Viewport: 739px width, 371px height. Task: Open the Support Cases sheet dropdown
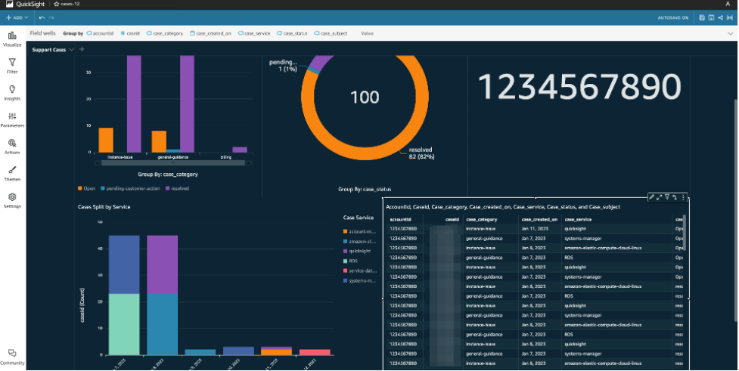pos(72,49)
